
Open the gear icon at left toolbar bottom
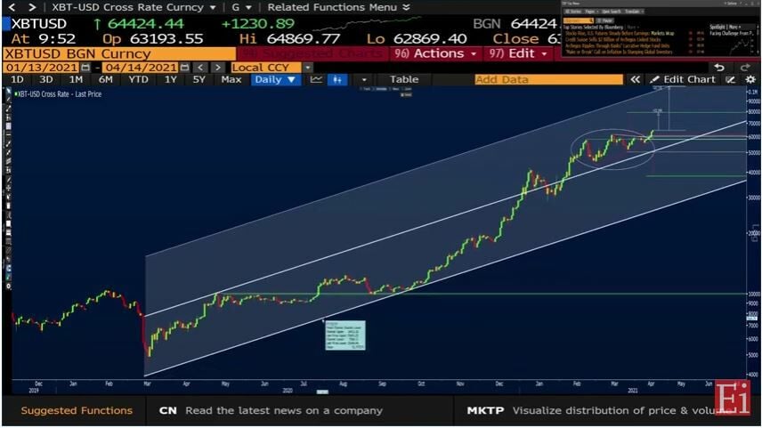point(8,287)
